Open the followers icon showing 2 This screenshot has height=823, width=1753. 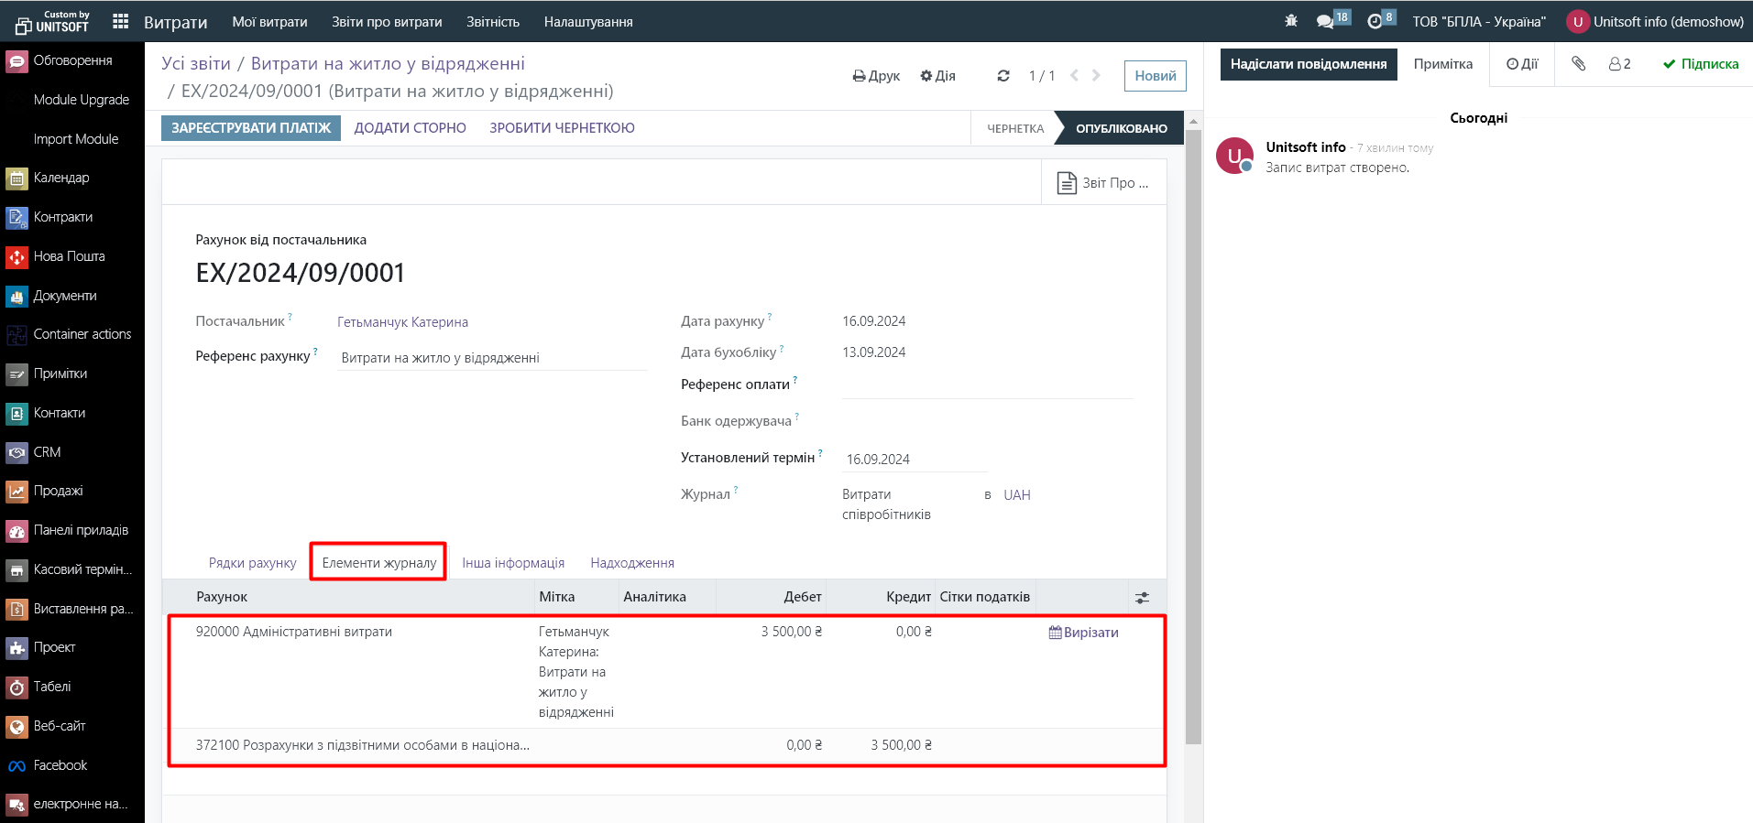1619,63
